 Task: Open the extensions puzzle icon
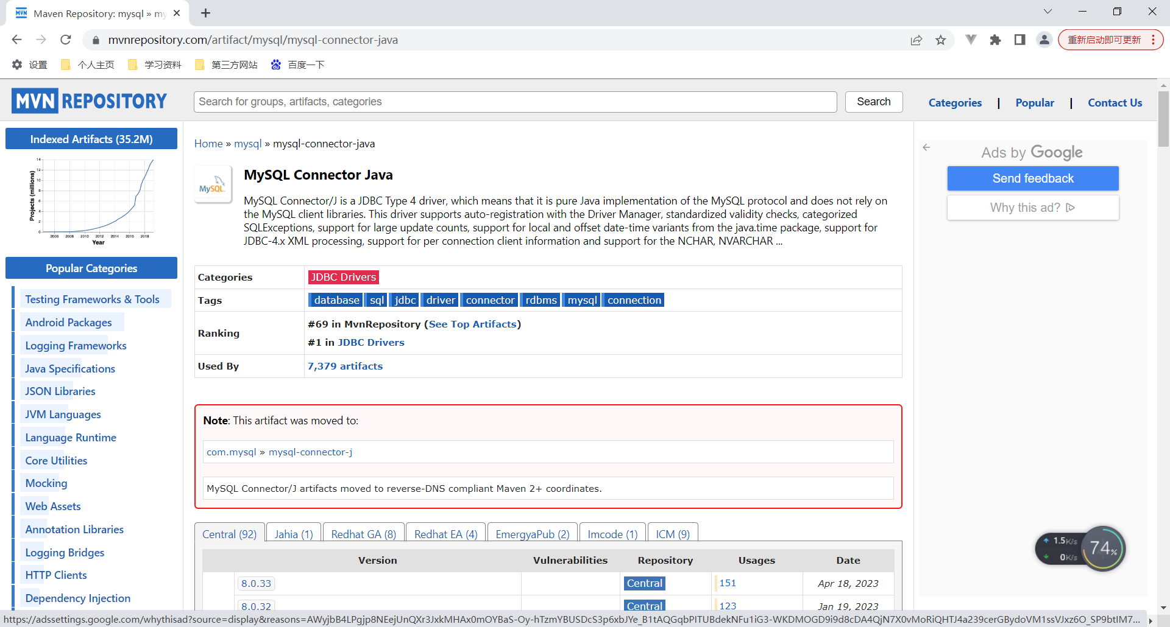tap(995, 40)
